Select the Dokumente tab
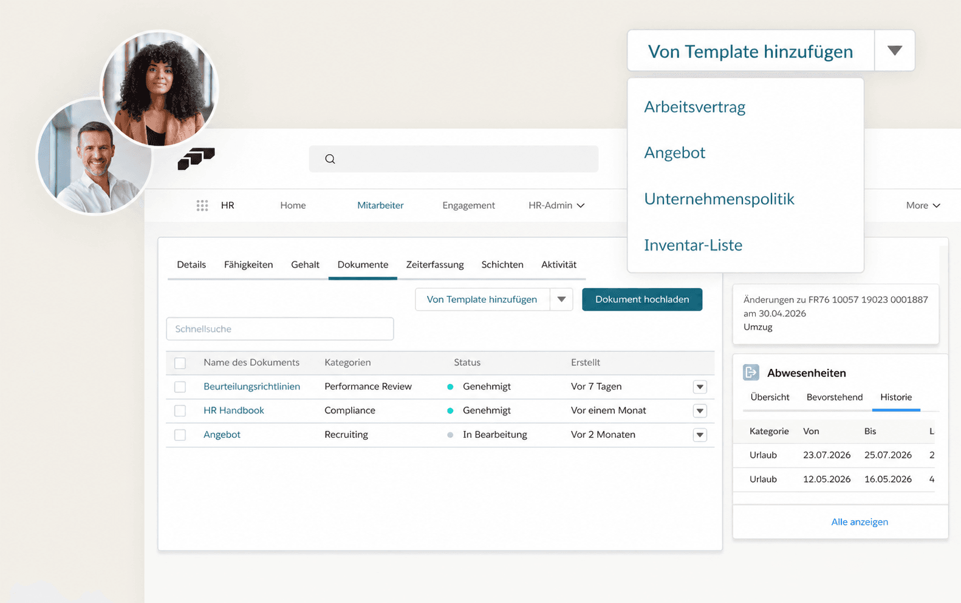Viewport: 961px width, 603px height. tap(363, 264)
